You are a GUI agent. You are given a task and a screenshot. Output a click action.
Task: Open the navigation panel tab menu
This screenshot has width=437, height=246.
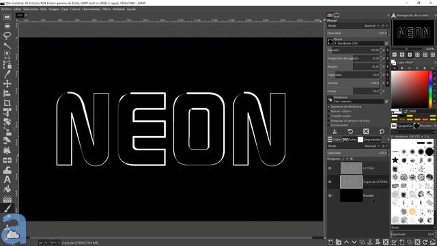point(436,15)
